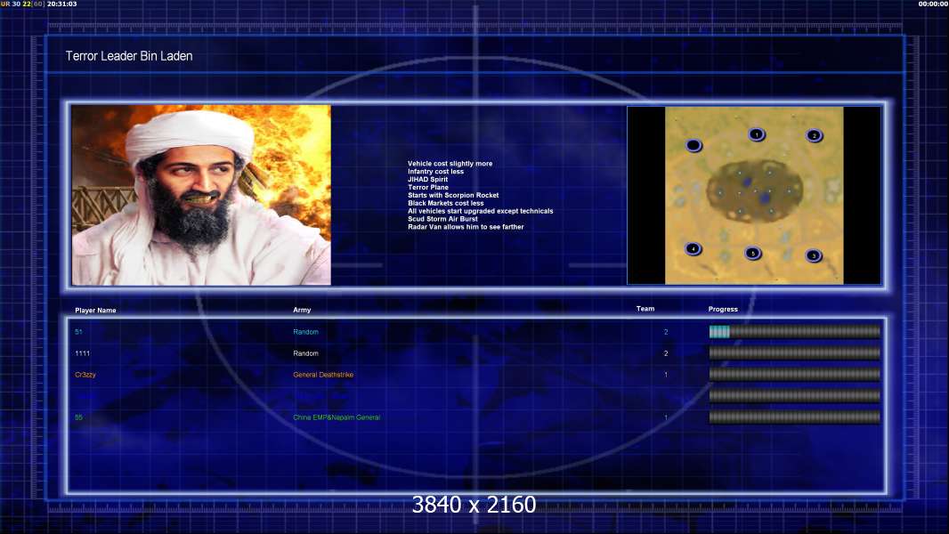Select player name '55'
This screenshot has height=534, width=949.
tap(78, 417)
